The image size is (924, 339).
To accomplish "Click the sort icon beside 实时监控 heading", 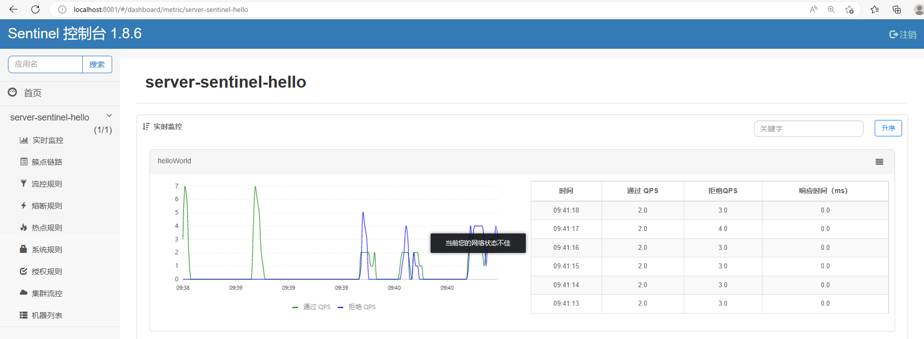I will click(x=146, y=126).
